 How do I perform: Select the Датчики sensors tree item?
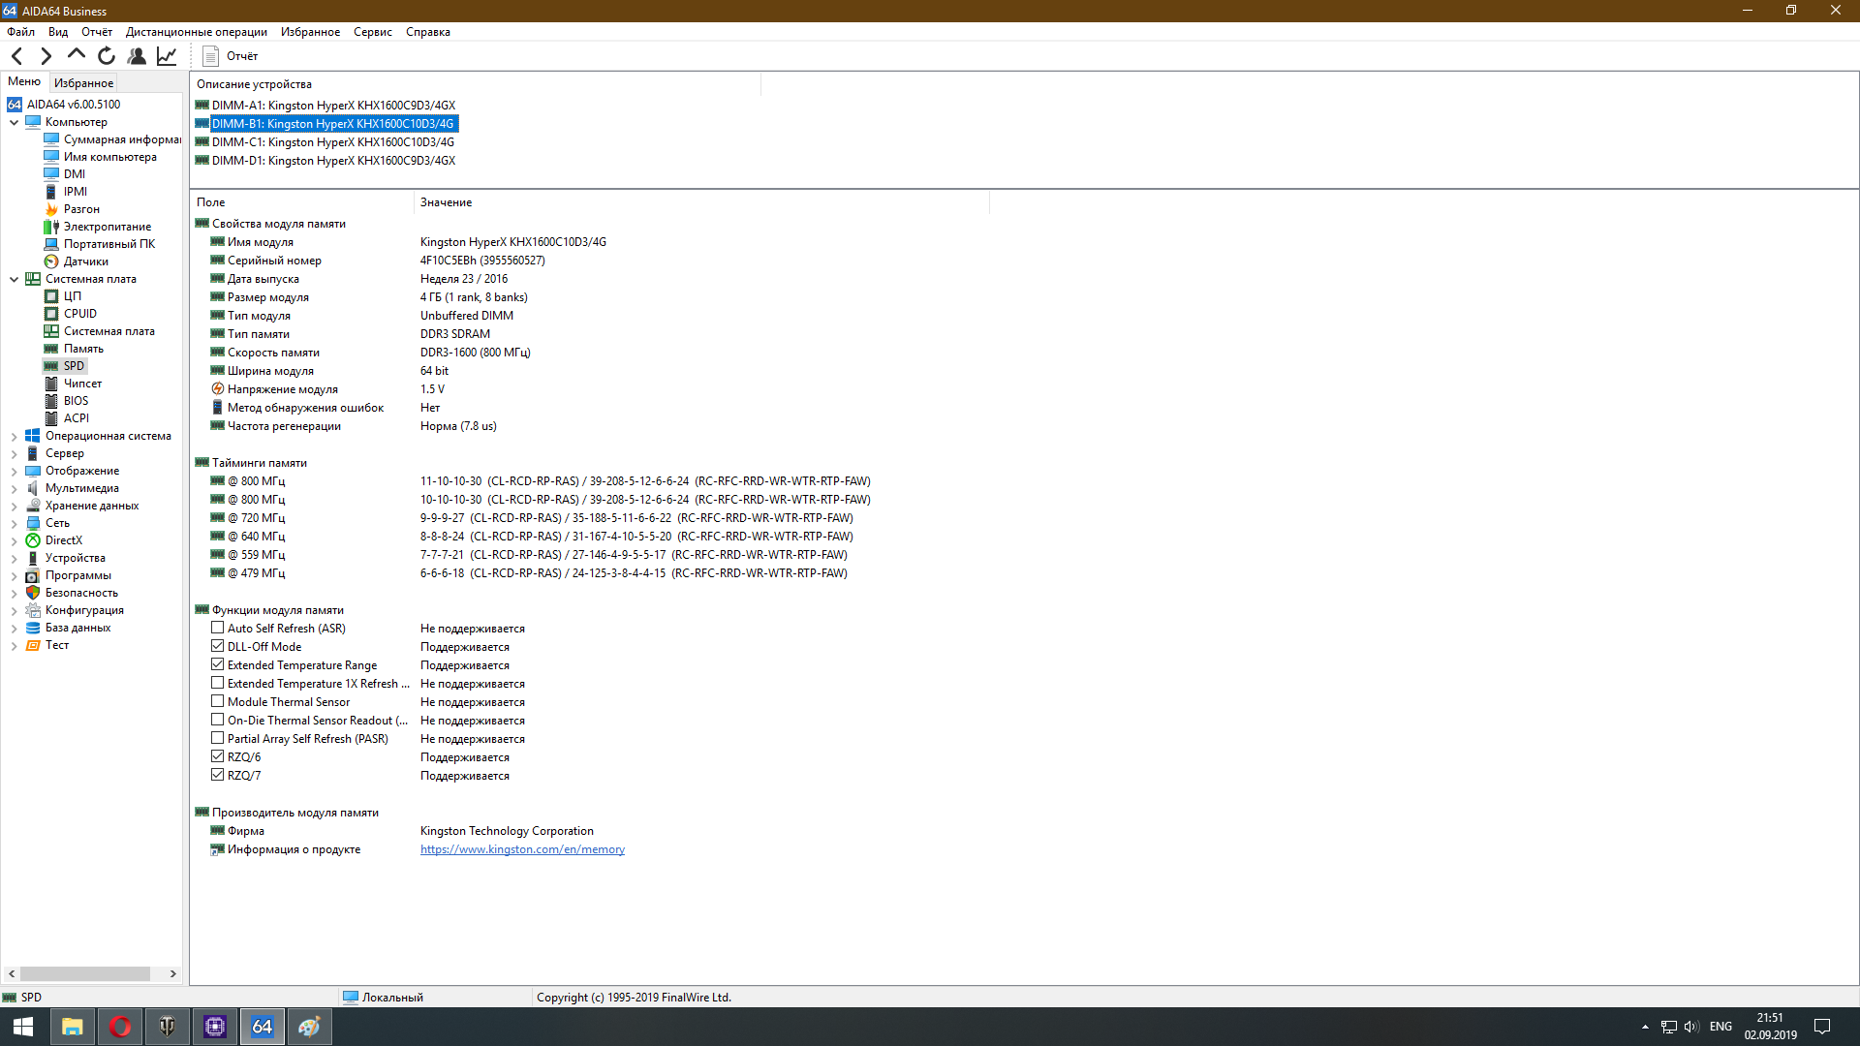pos(85,261)
